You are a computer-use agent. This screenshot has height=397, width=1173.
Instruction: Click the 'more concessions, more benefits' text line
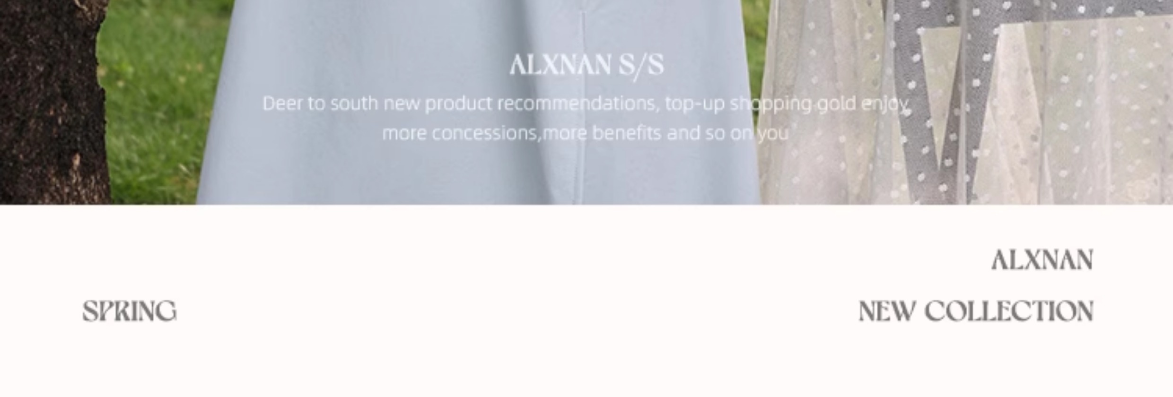coord(586,133)
